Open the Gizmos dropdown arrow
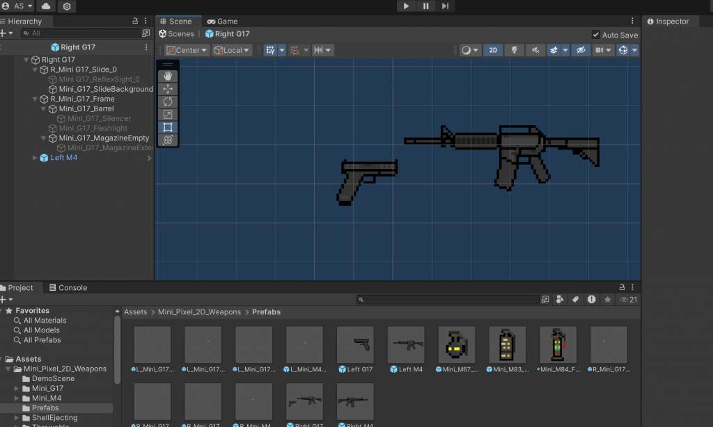 (x=634, y=50)
